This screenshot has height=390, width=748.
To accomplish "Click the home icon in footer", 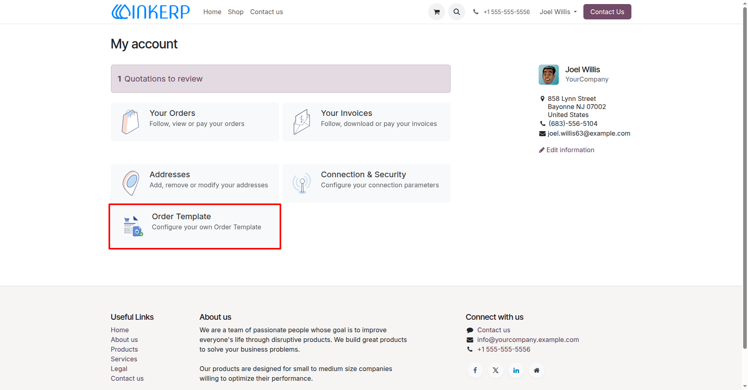I will click(x=537, y=370).
